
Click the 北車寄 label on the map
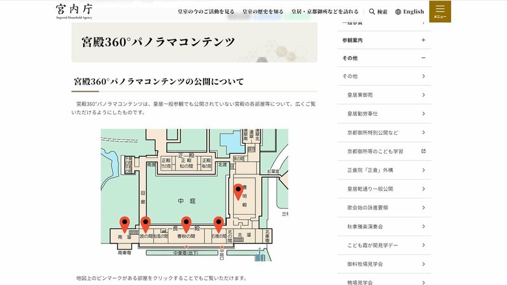coord(267,236)
